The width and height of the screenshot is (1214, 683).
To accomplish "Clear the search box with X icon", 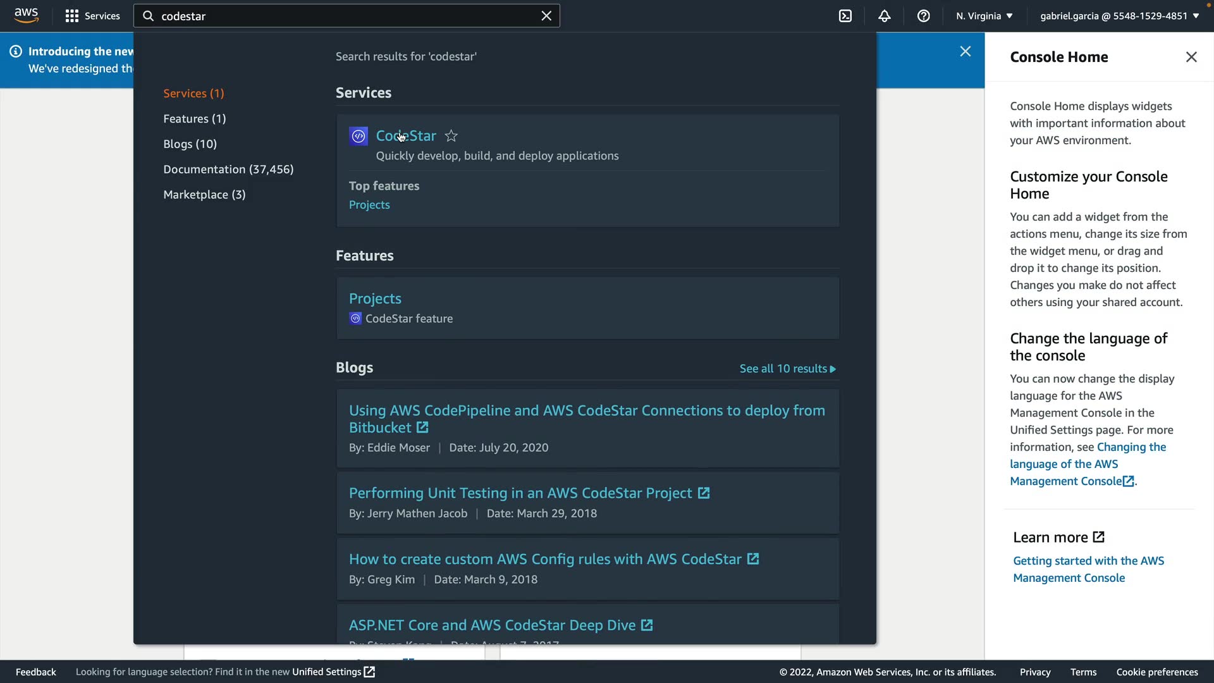I will pyautogui.click(x=546, y=16).
